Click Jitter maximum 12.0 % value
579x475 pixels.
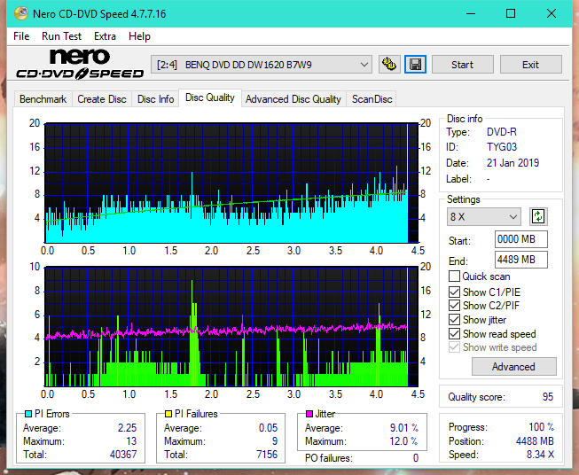tap(404, 441)
